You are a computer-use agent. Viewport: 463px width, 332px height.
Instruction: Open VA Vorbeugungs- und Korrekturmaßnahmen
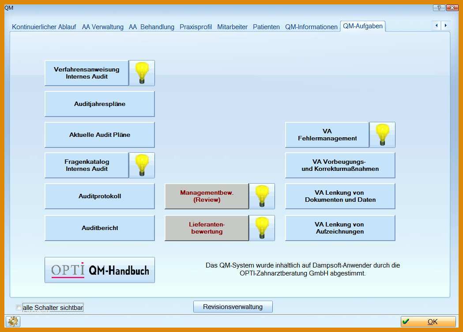coord(340,165)
